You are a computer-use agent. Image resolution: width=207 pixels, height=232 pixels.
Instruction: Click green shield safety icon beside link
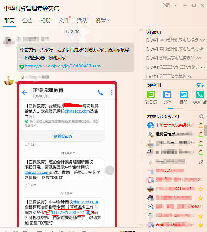(x=22, y=67)
